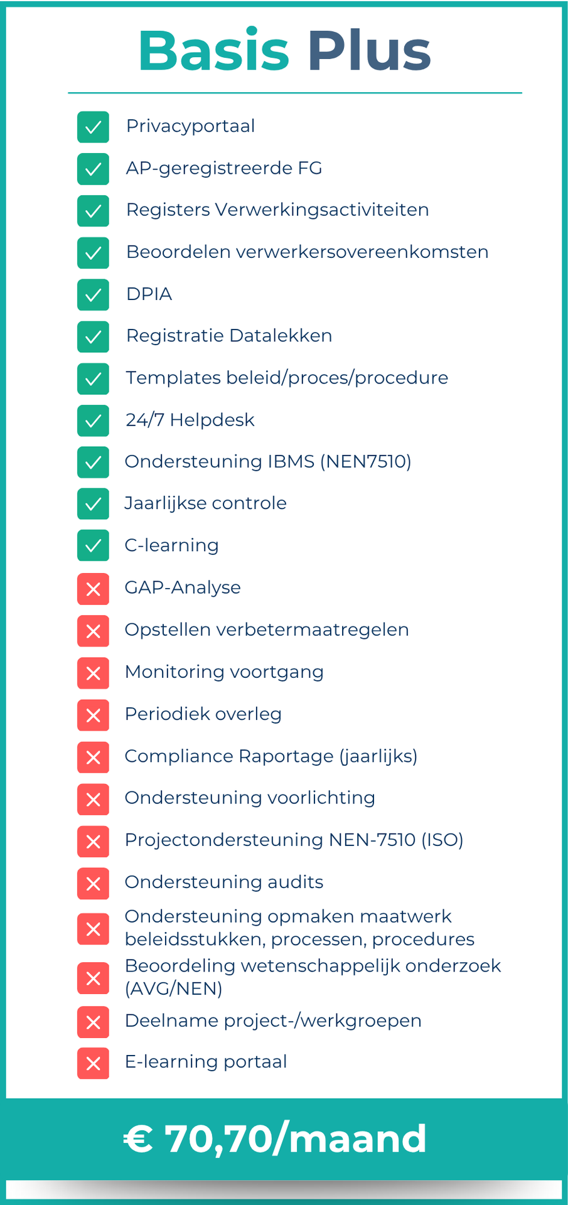
Task: Click the Compliance Raportage (jaarlijks) text
Action: [x=271, y=756]
